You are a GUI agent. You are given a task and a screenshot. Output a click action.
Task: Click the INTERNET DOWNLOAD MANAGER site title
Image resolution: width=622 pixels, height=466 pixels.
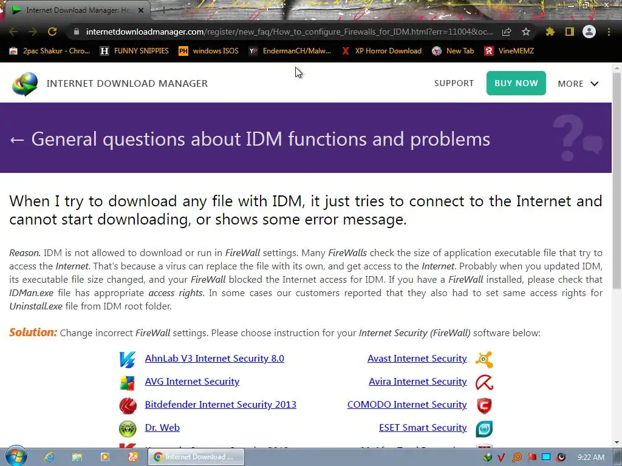(127, 84)
